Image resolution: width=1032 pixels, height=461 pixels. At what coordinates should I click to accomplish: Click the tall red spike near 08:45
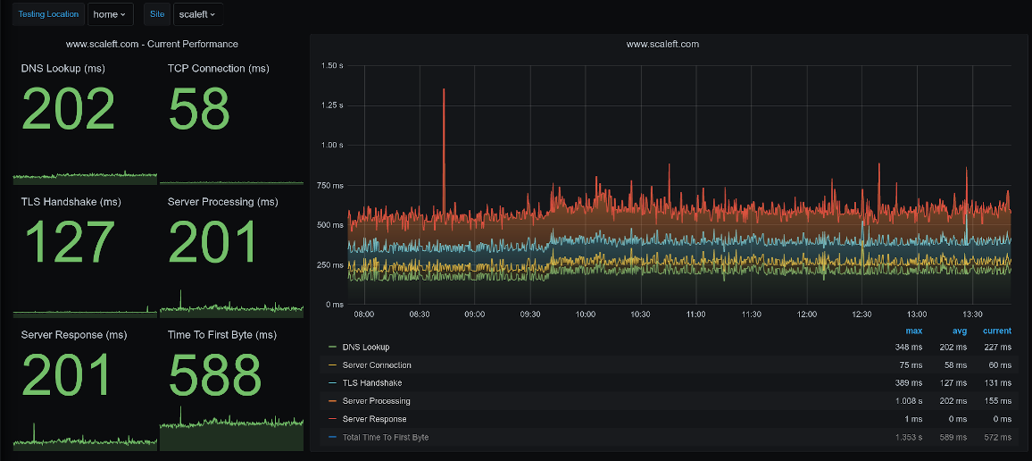click(x=444, y=152)
